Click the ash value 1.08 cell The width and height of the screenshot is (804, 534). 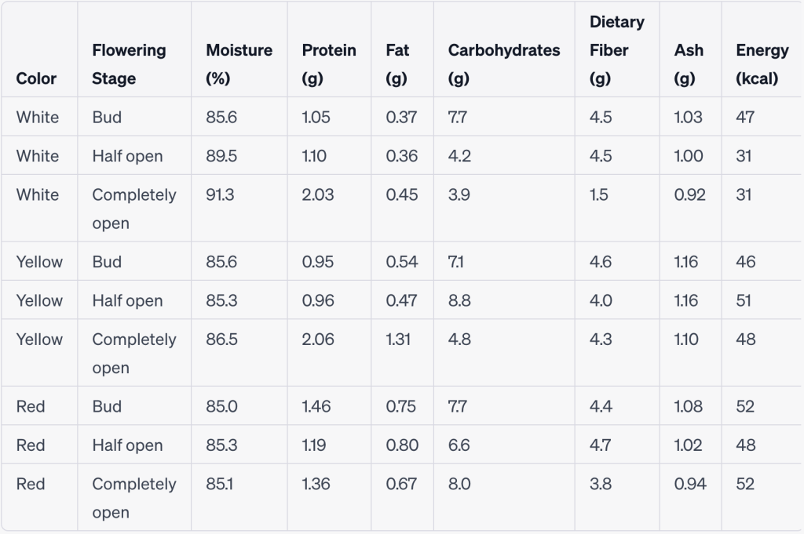click(x=688, y=406)
